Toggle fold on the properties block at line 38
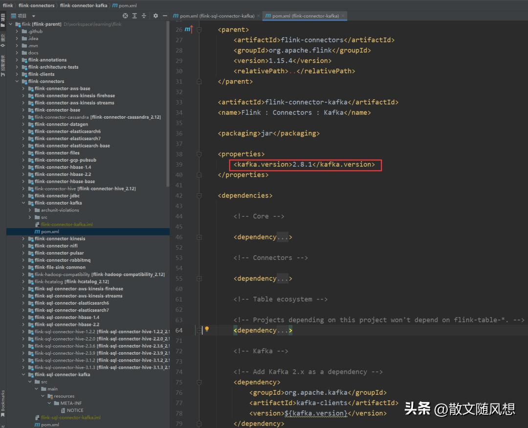528x428 pixels. pyautogui.click(x=199, y=154)
